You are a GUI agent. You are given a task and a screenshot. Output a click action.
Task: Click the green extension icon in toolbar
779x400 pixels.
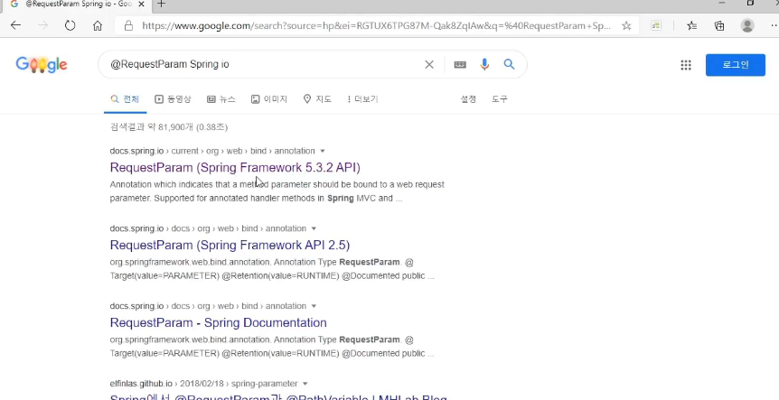(x=656, y=26)
